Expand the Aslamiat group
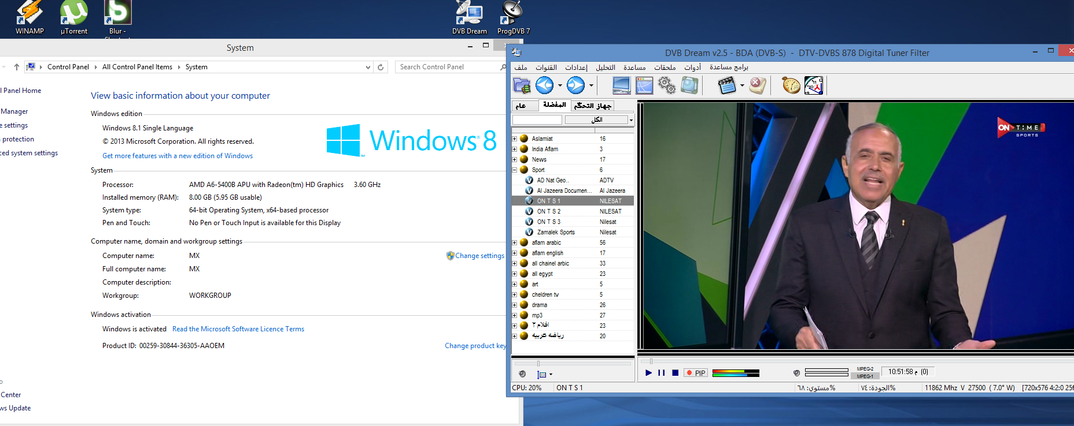Viewport: 1074px width, 426px height. pyautogui.click(x=514, y=139)
